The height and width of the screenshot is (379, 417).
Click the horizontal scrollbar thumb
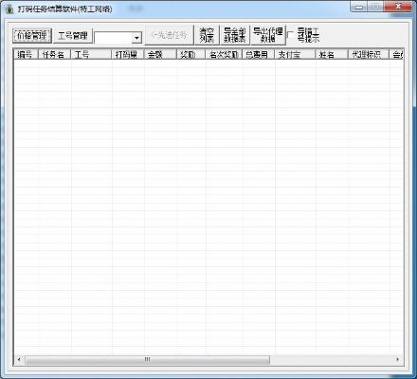147,359
